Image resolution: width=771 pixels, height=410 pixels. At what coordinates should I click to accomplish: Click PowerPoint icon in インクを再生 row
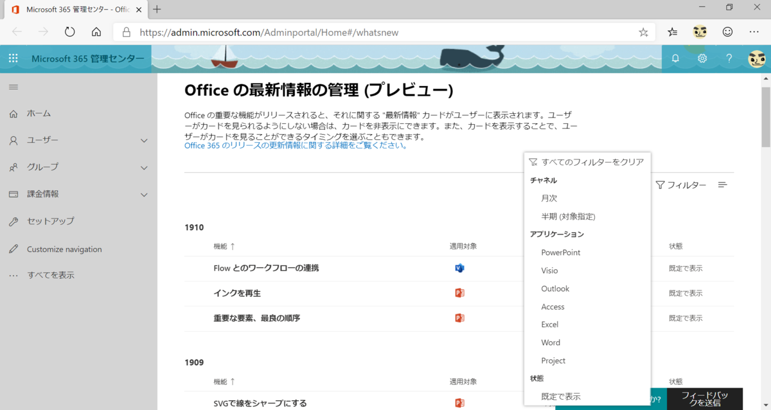point(459,293)
